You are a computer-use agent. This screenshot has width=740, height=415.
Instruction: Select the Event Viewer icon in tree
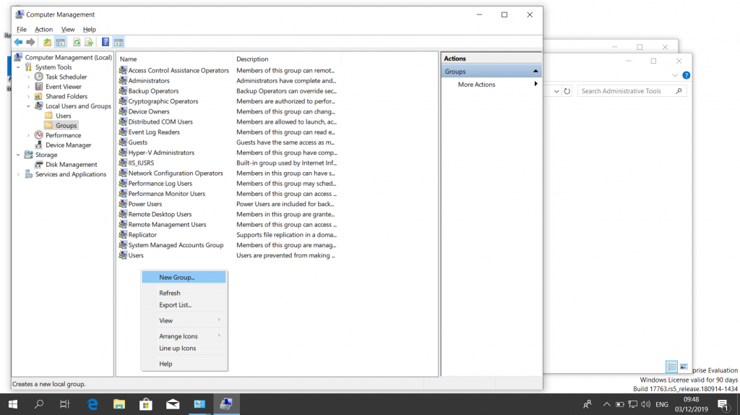[x=39, y=87]
